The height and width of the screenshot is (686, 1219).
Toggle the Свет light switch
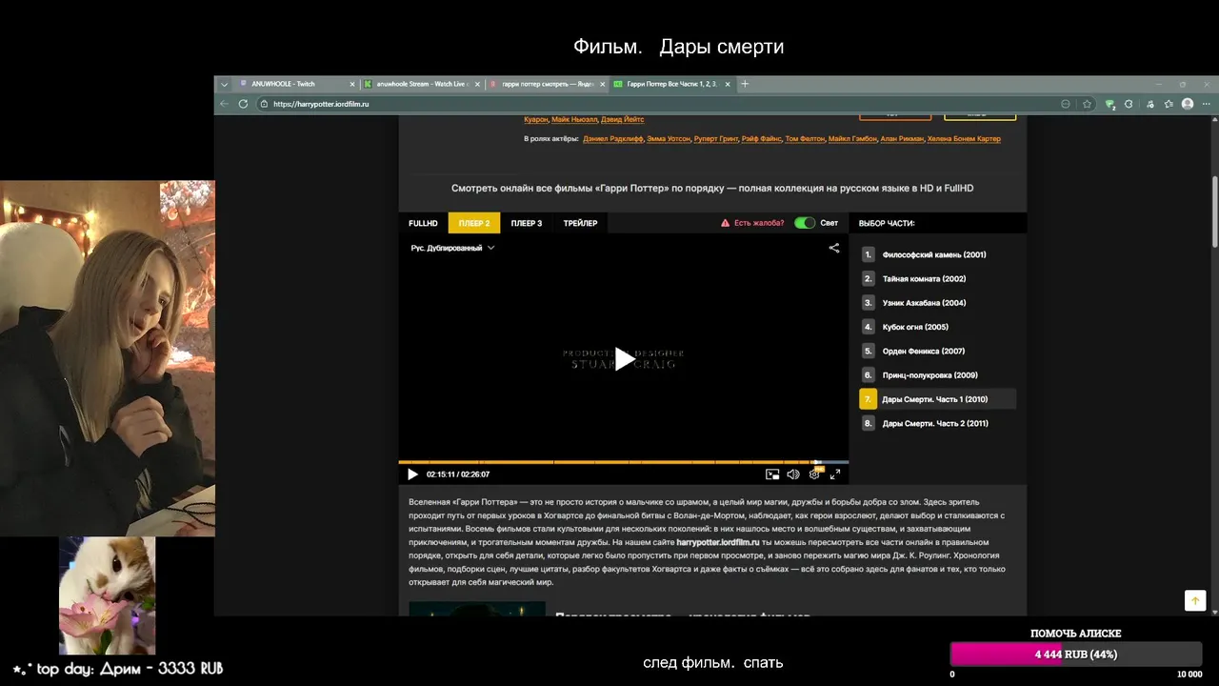[x=805, y=223]
